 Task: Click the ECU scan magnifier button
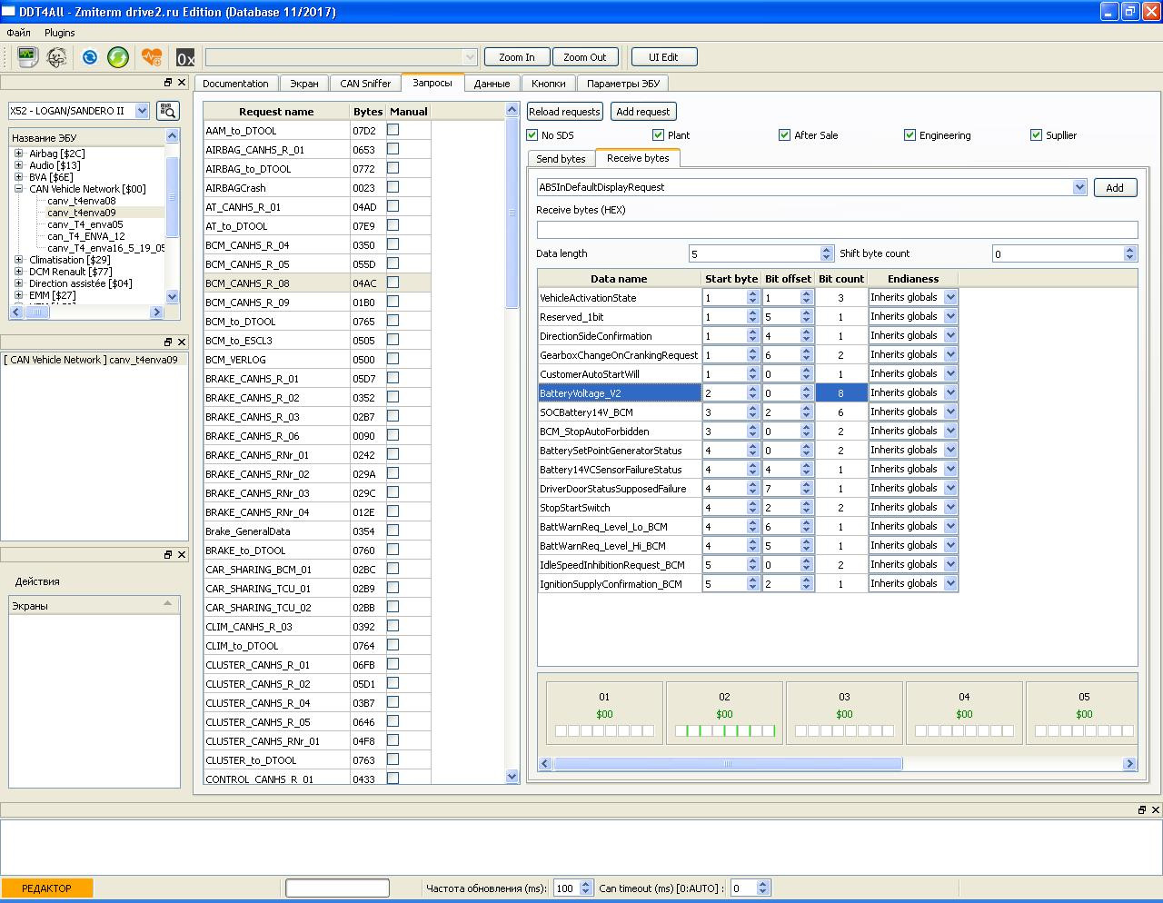pos(167,111)
